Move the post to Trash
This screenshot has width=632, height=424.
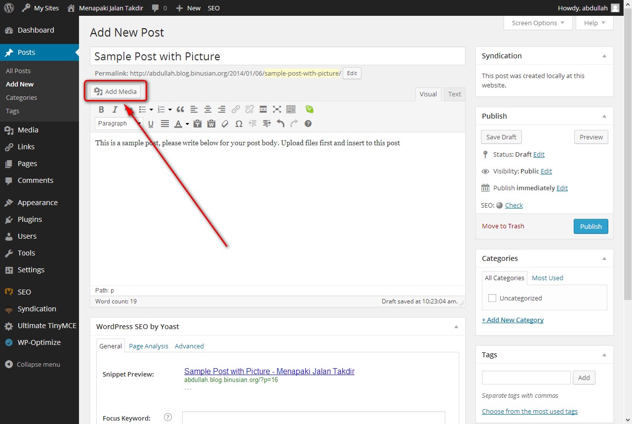tap(503, 226)
